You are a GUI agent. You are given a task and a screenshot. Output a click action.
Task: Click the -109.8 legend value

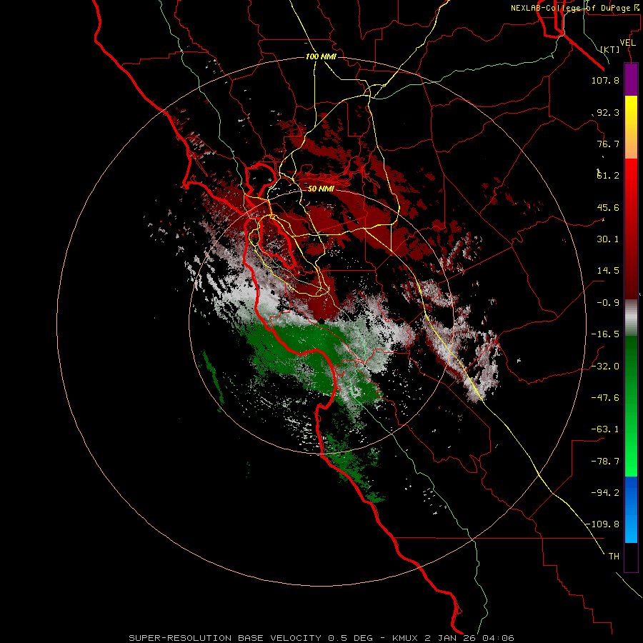(603, 524)
